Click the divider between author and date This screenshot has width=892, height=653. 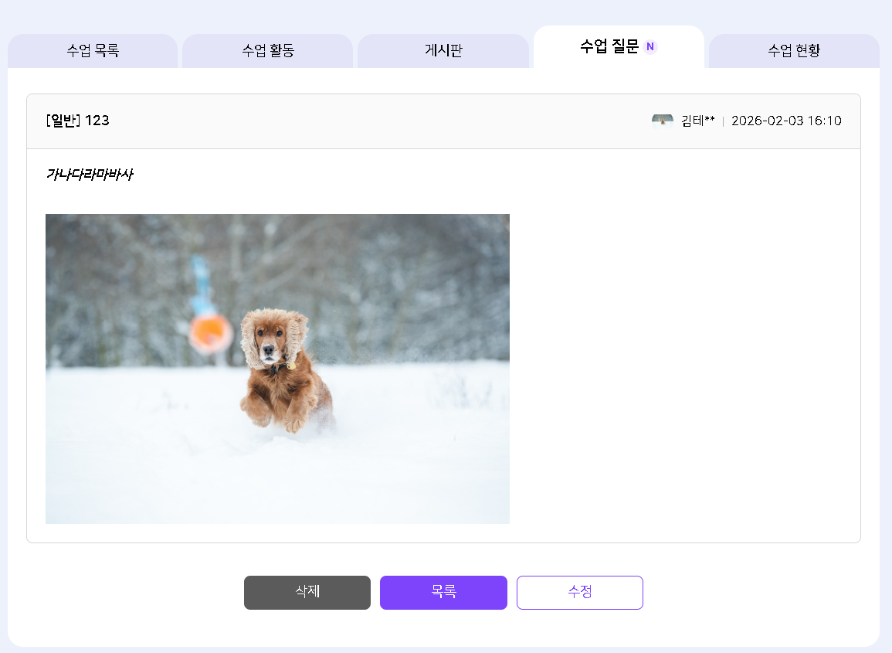(723, 121)
